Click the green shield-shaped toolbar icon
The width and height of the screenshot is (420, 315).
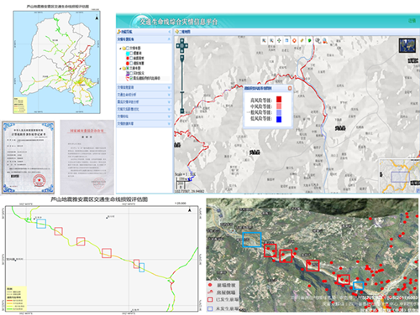pos(309,41)
